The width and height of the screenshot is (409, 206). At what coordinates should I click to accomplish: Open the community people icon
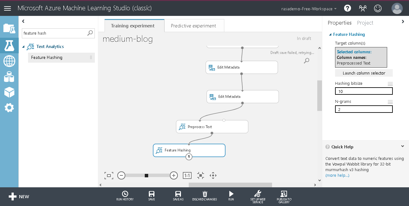point(363,8)
